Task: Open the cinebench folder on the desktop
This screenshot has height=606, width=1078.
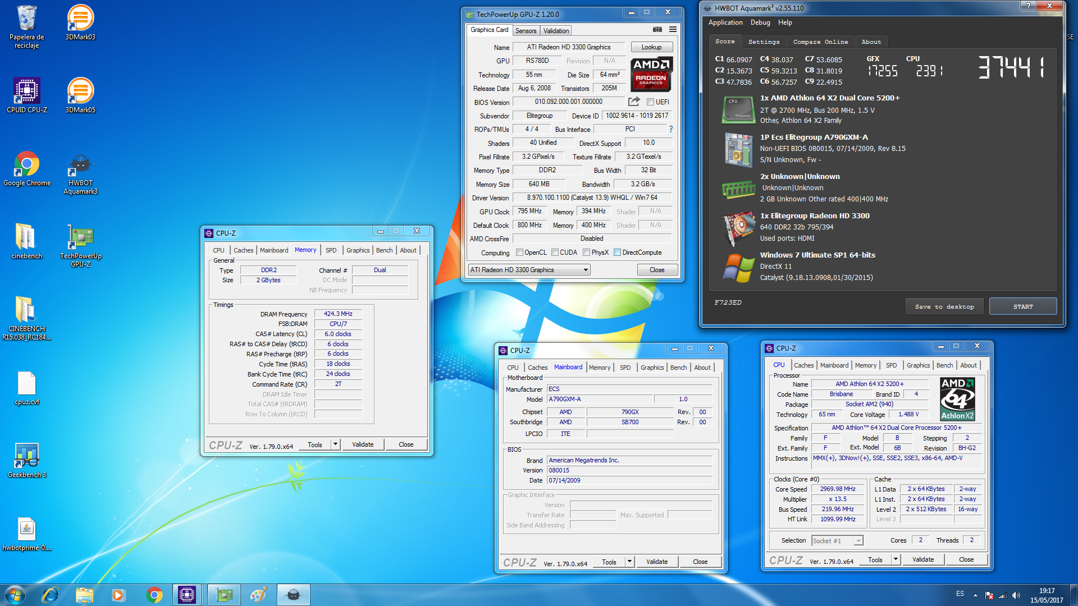Action: [x=26, y=241]
